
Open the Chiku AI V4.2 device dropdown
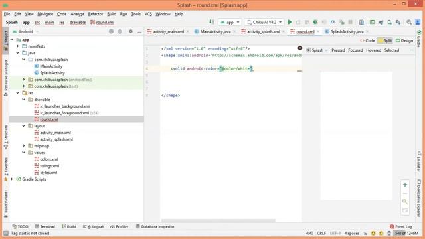pyautogui.click(x=264, y=22)
